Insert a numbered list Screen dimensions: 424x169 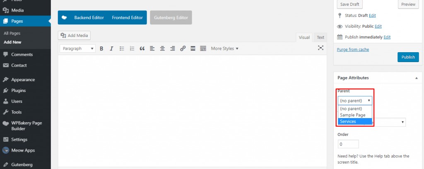coord(132,49)
